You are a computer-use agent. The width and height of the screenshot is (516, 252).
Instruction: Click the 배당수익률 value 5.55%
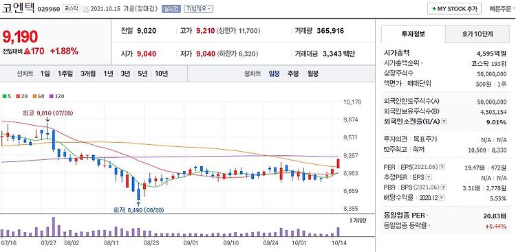[498, 198]
